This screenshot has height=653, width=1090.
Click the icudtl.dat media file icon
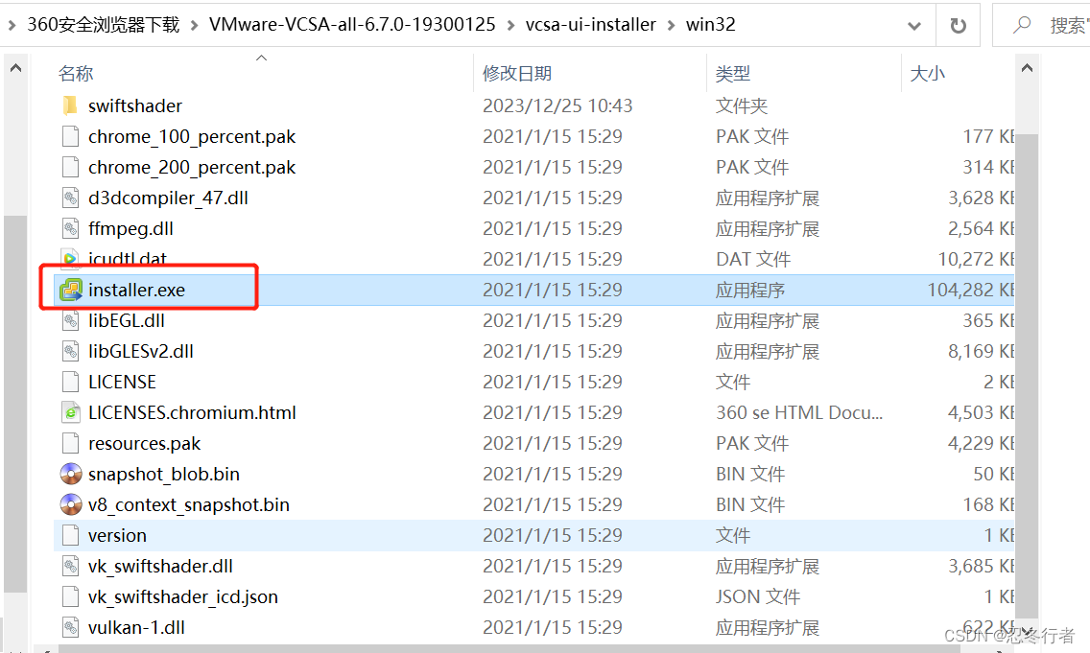click(x=70, y=259)
